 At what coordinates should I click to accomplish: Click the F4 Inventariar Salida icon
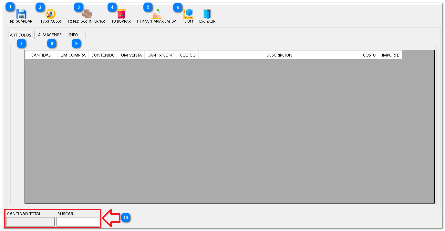[x=157, y=14]
